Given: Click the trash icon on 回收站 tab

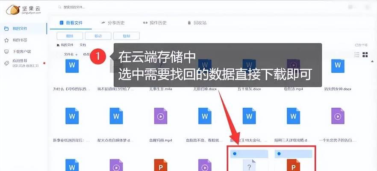Looking at the screenshot, I should point(189,23).
